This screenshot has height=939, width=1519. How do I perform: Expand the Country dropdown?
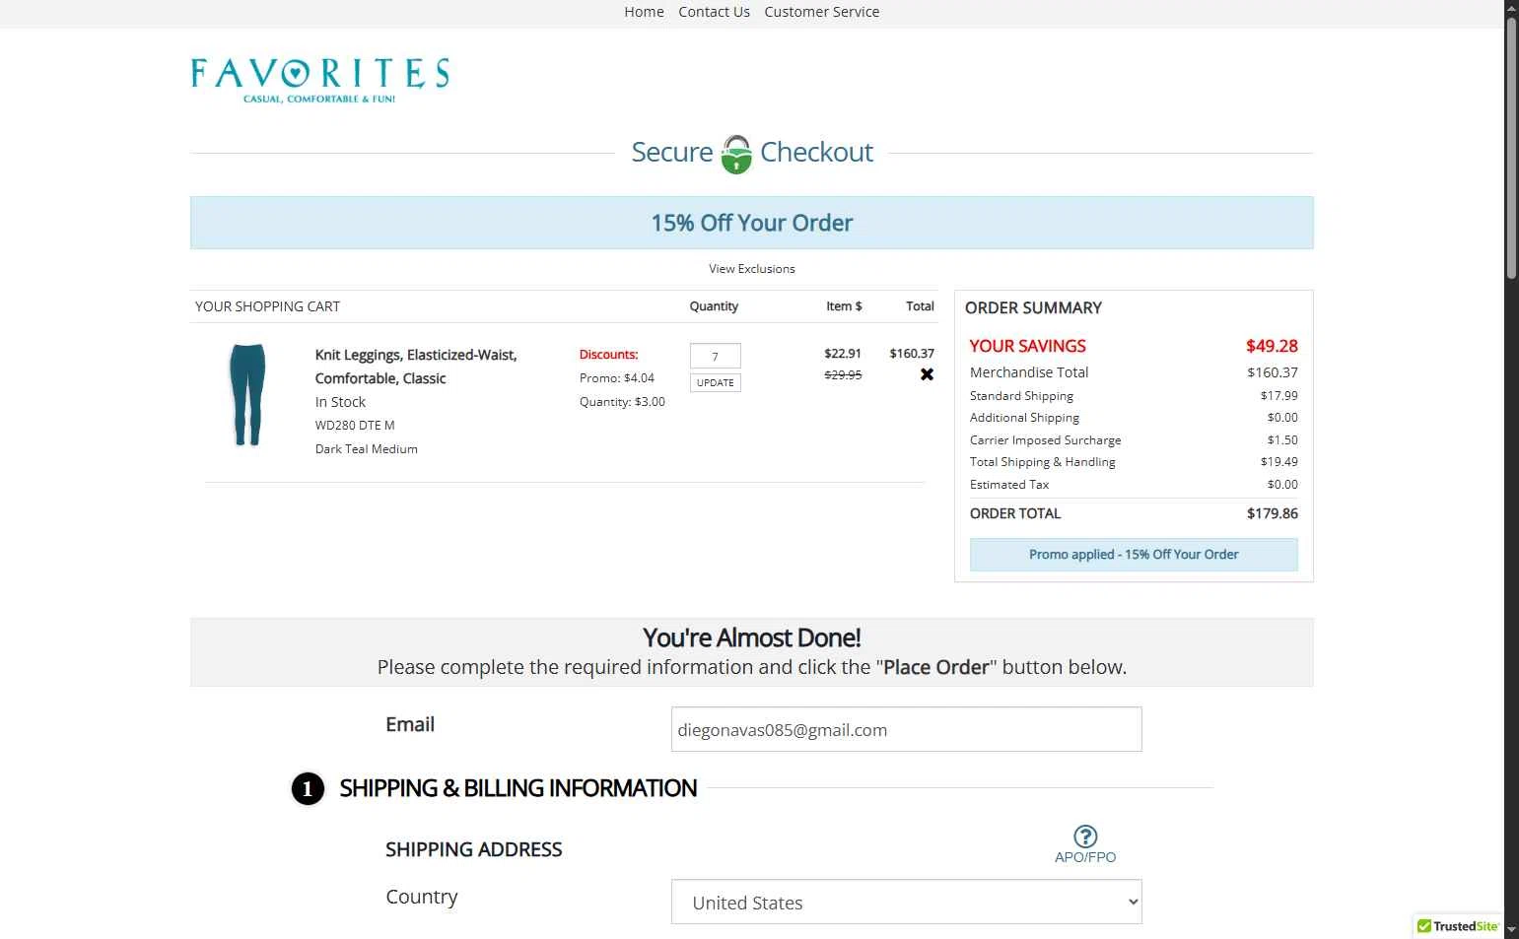tap(906, 902)
